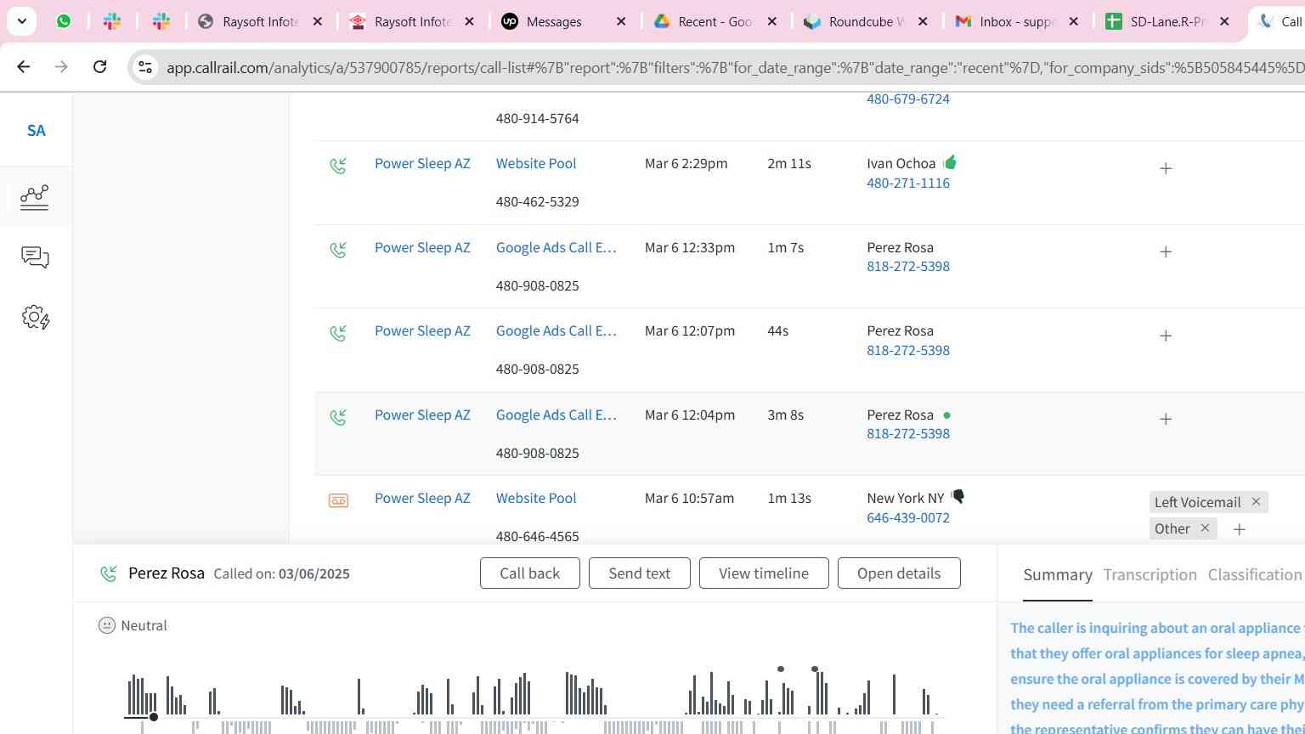Click the Call back button
This screenshot has width=1305, height=734.
point(530,573)
